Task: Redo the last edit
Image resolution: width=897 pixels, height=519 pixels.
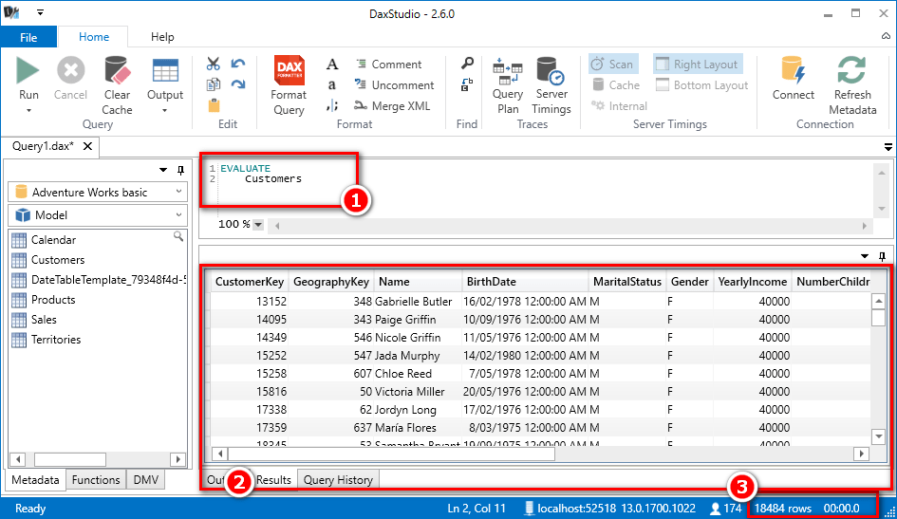Action: pyautogui.click(x=238, y=84)
